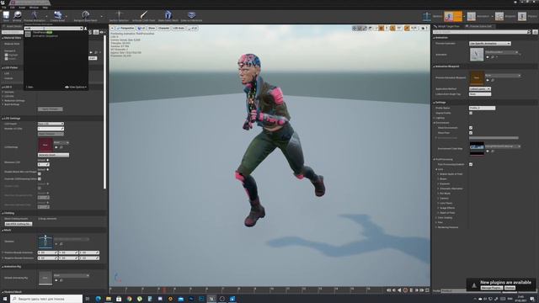Viewport: 539px width, 303px height.
Task: Open the Application Method dropdown
Action: coord(480,88)
